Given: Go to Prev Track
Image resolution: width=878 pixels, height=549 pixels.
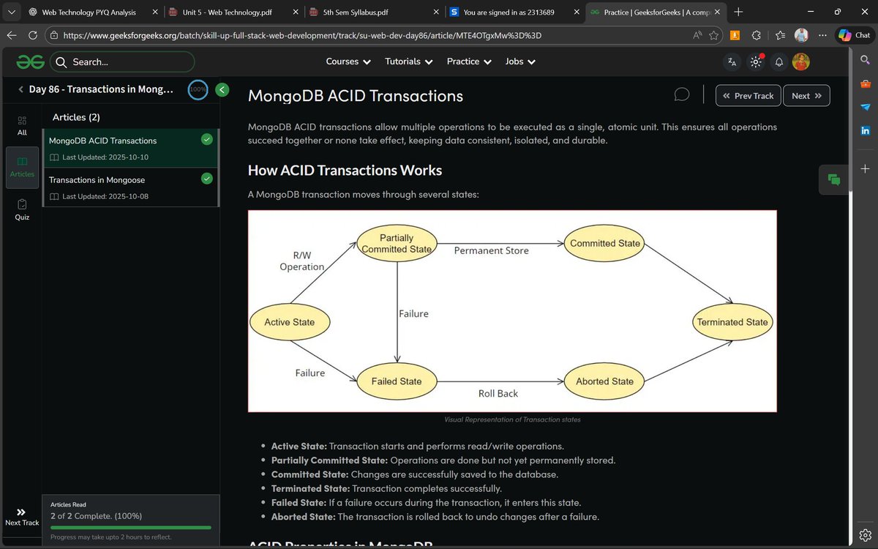Looking at the screenshot, I should point(748,96).
